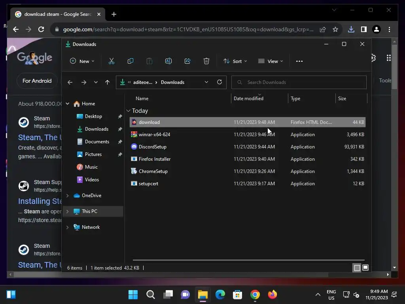Click Chrome back navigation arrow
The width and height of the screenshot is (405, 304).
[16, 29]
